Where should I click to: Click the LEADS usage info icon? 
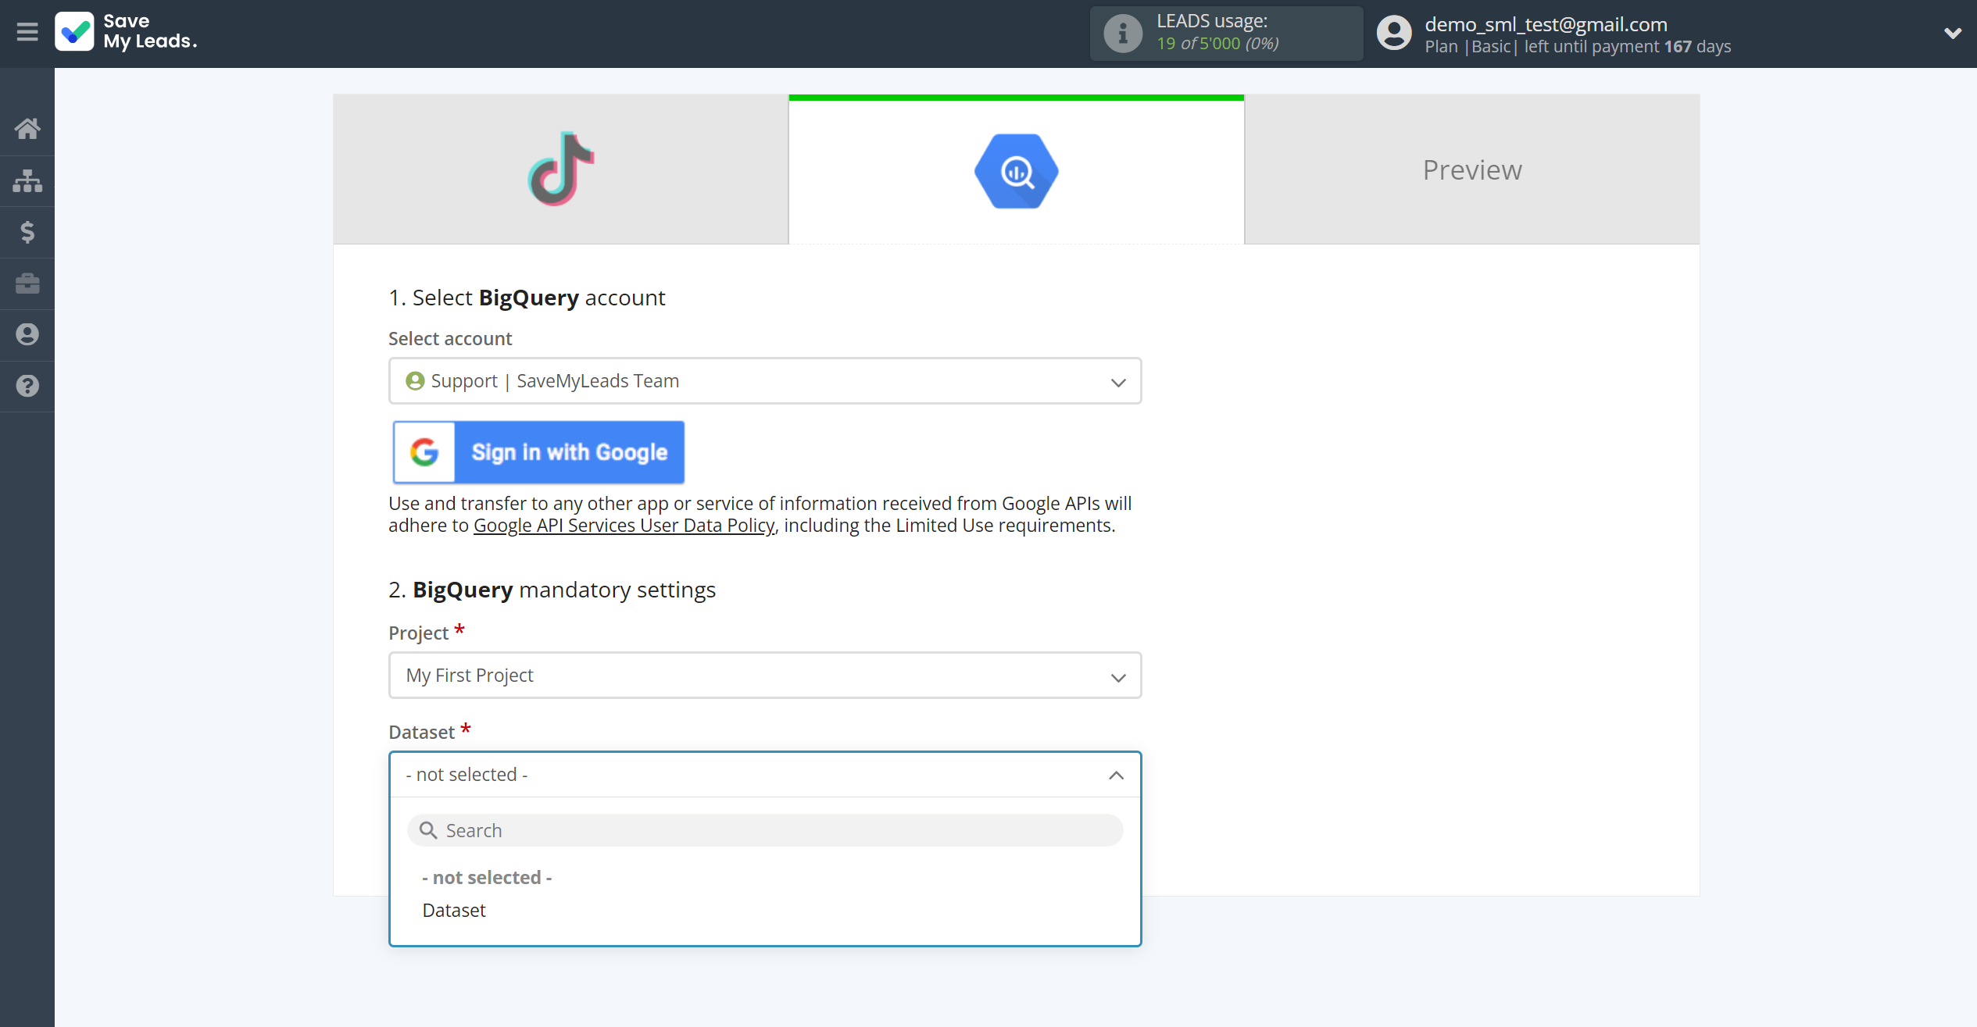1123,34
